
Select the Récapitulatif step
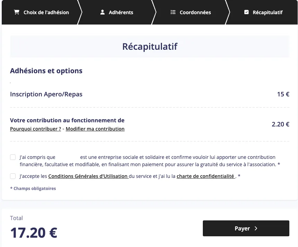coord(263,12)
